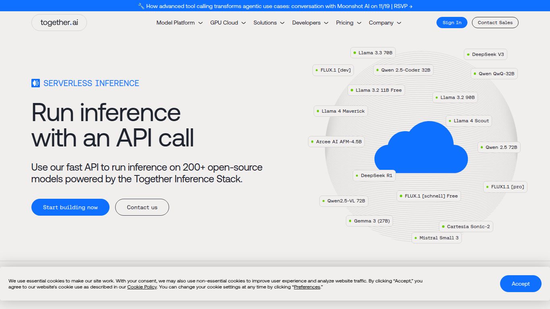This screenshot has height=309, width=550.
Task: Click the blue Serverless Inference icon
Action: [35, 83]
